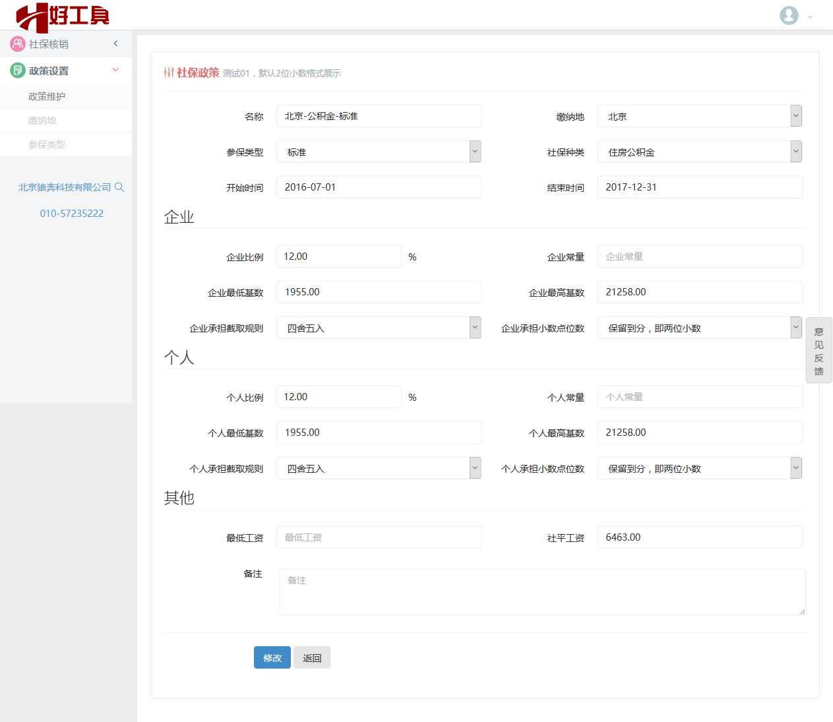The image size is (833, 722).
Task: Expand the dropdown beside the avatar
Action: click(810, 16)
